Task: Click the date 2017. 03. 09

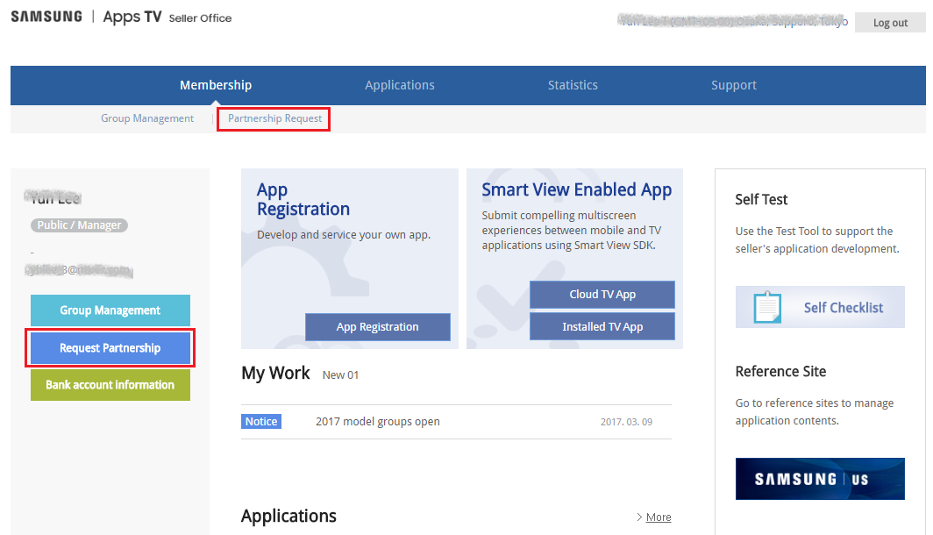Action: point(626,422)
